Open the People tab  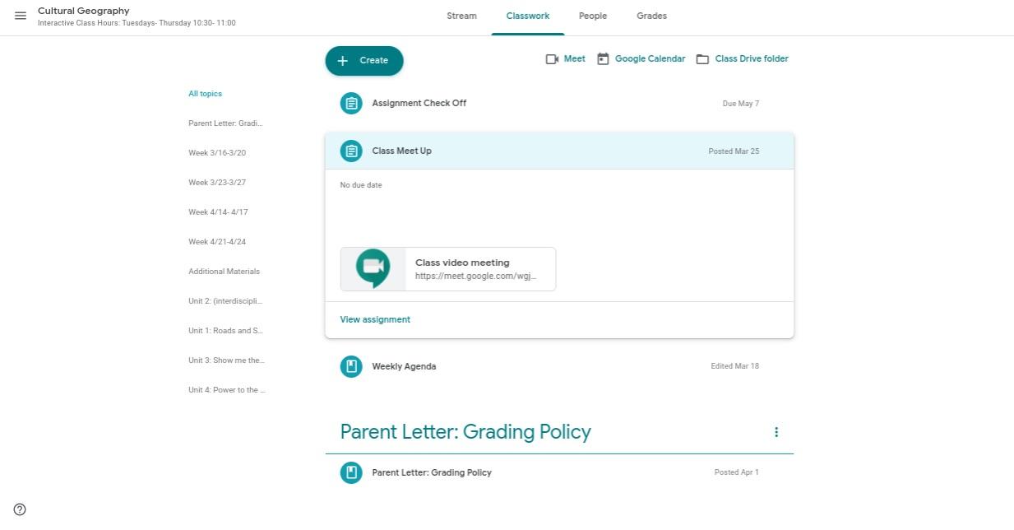pos(592,16)
